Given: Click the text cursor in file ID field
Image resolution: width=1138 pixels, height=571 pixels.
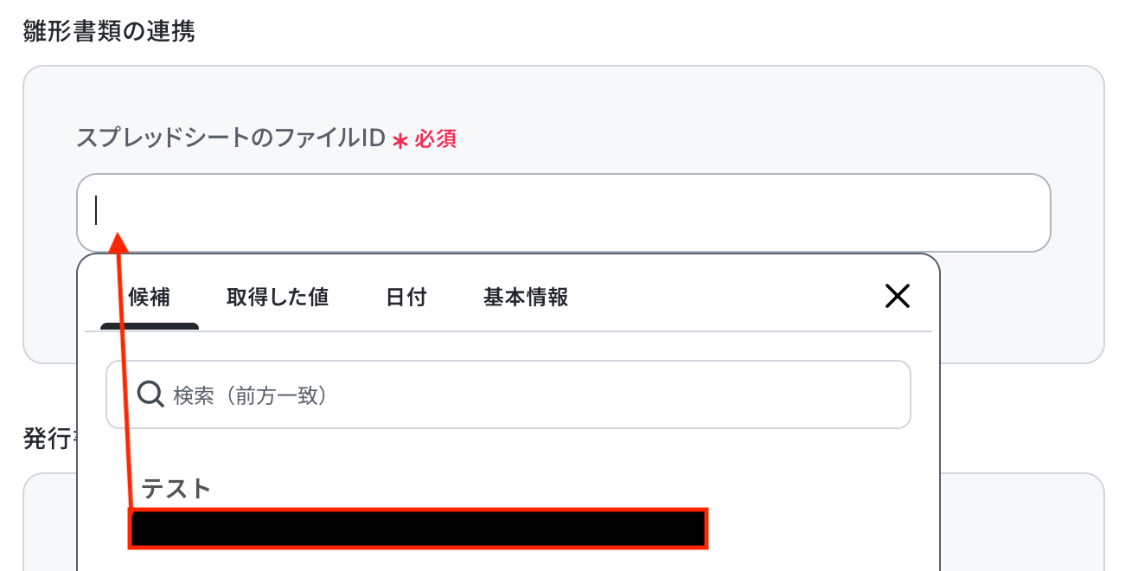Looking at the screenshot, I should (96, 210).
